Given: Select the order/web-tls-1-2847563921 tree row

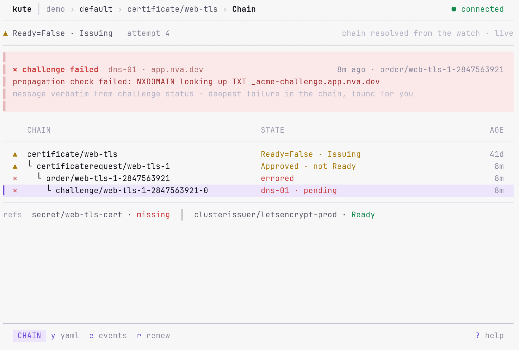Looking at the screenshot, I should click(258, 178).
